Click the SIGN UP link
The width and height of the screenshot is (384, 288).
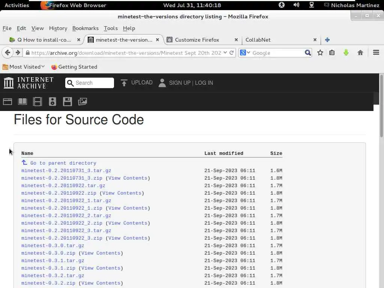coord(180,83)
